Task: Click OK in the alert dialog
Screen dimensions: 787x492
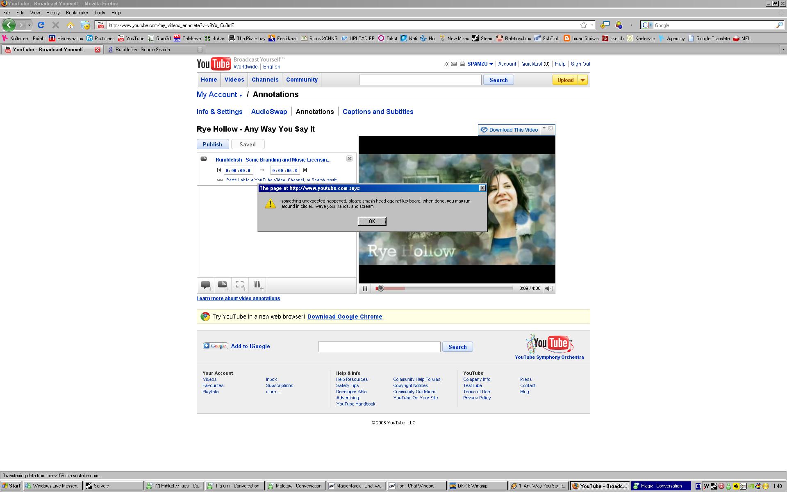Action: click(x=372, y=221)
